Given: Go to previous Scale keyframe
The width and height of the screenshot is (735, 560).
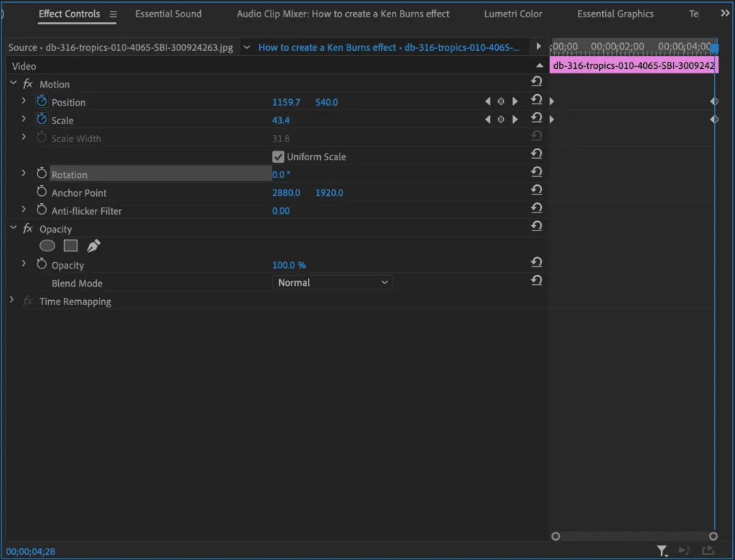Looking at the screenshot, I should 488,119.
